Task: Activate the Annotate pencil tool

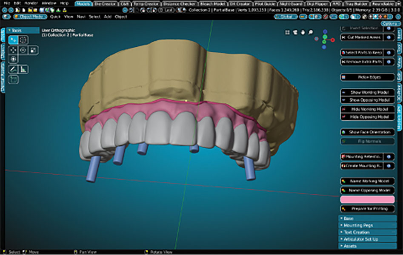Action: [x=14, y=69]
